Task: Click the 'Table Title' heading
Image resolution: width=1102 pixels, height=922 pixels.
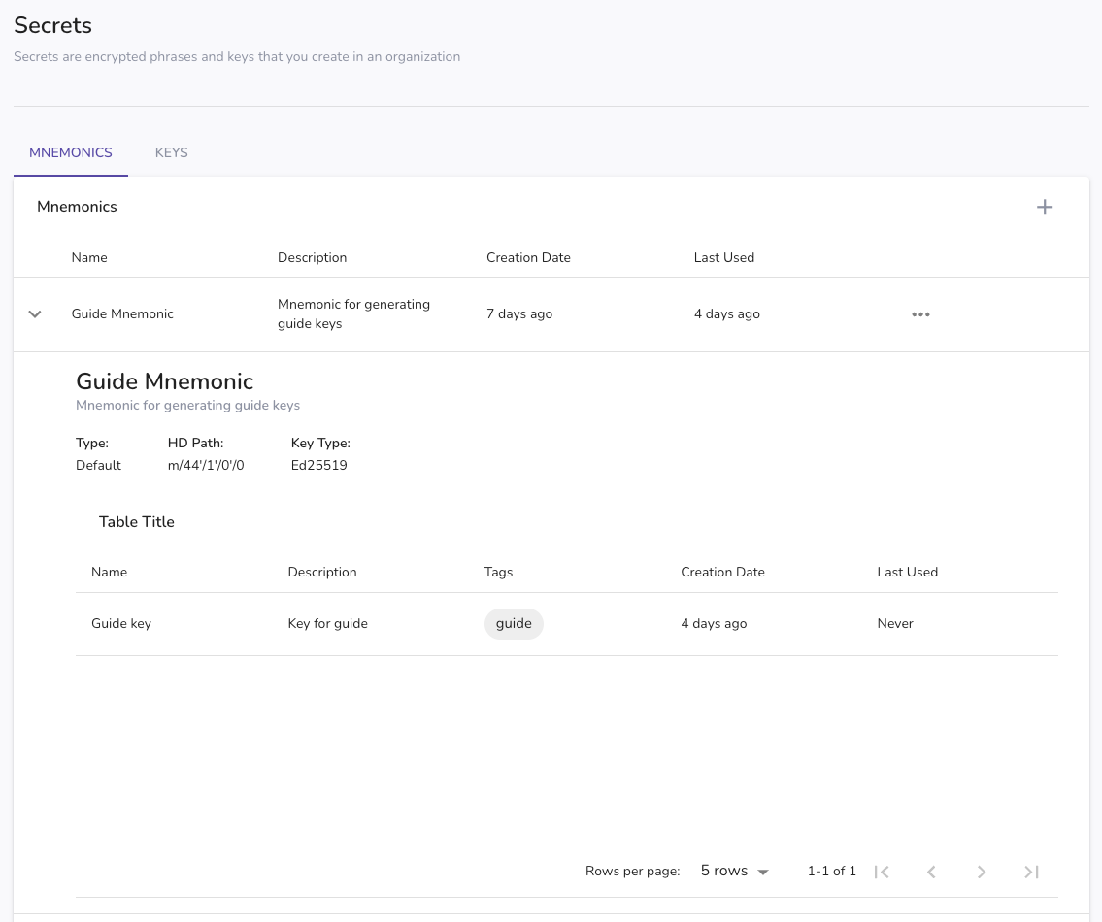Action: pos(136,521)
